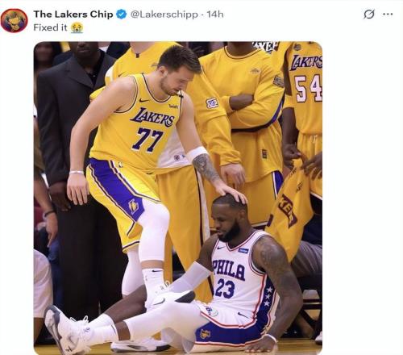This screenshot has width=403, height=355.
Task: Click the crying emoji in the post
Action: [x=77, y=27]
